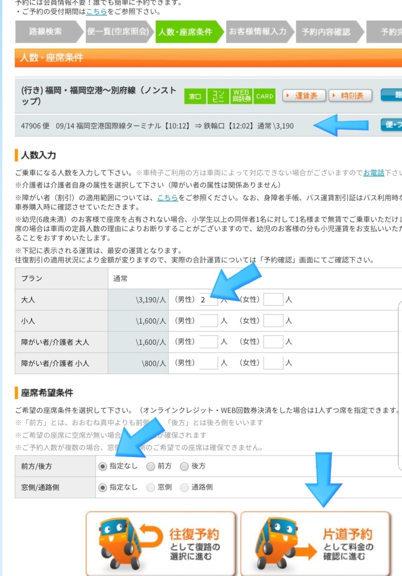Viewport: 402px width, 576px height.
Task: Click the 通常 plan cell
Action: (255, 278)
